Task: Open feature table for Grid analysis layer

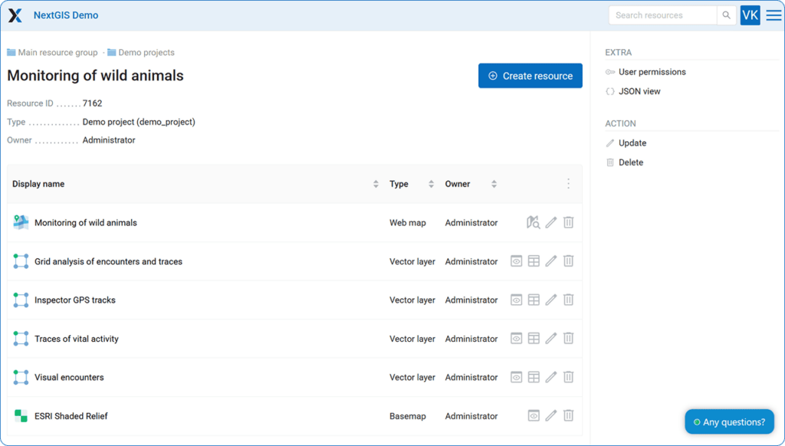Action: click(x=534, y=261)
